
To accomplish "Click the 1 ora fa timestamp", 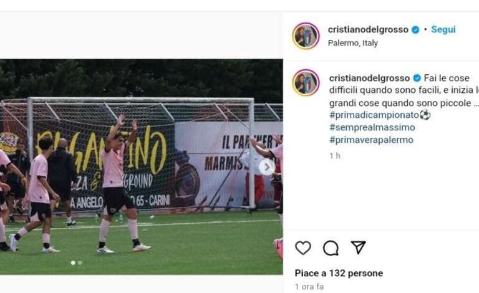I will (x=309, y=287).
